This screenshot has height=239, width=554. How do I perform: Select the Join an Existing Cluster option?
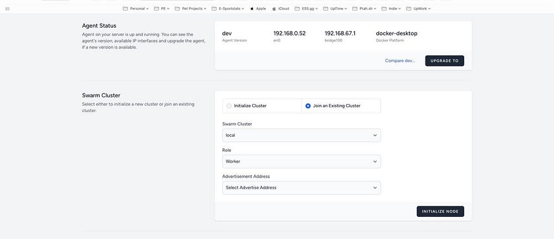309,106
